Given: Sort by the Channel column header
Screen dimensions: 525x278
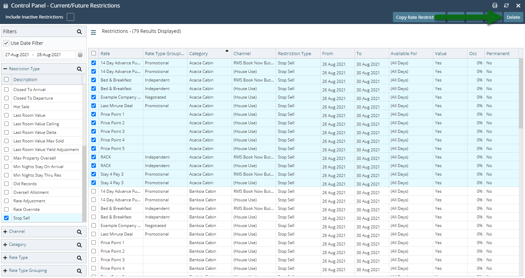Looking at the screenshot, I should click(x=254, y=53).
